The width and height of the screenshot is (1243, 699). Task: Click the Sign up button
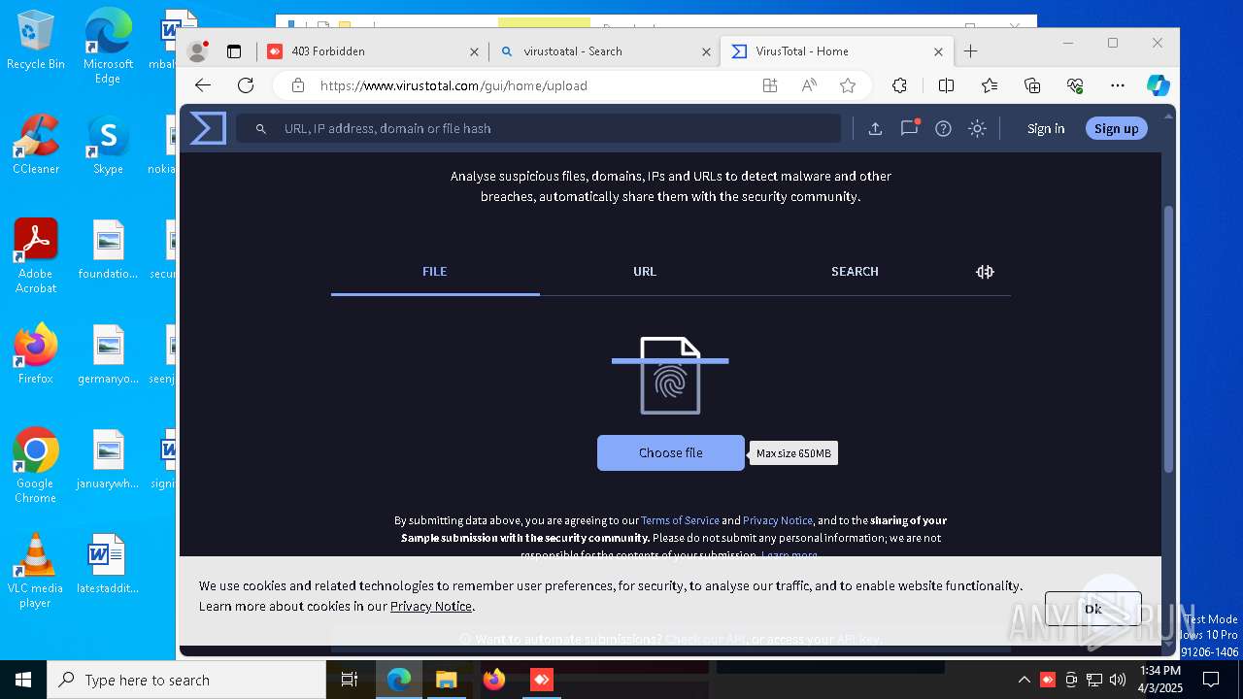pos(1116,128)
